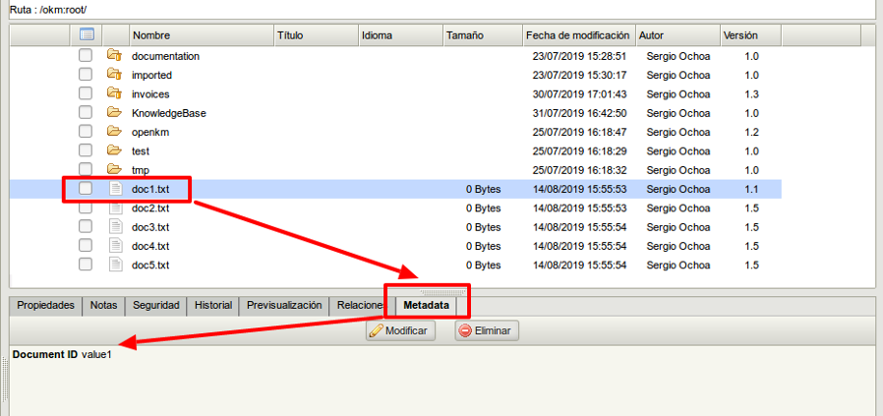Image resolution: width=883 pixels, height=416 pixels.
Task: Click the documentation folder icon
Action: (x=114, y=56)
